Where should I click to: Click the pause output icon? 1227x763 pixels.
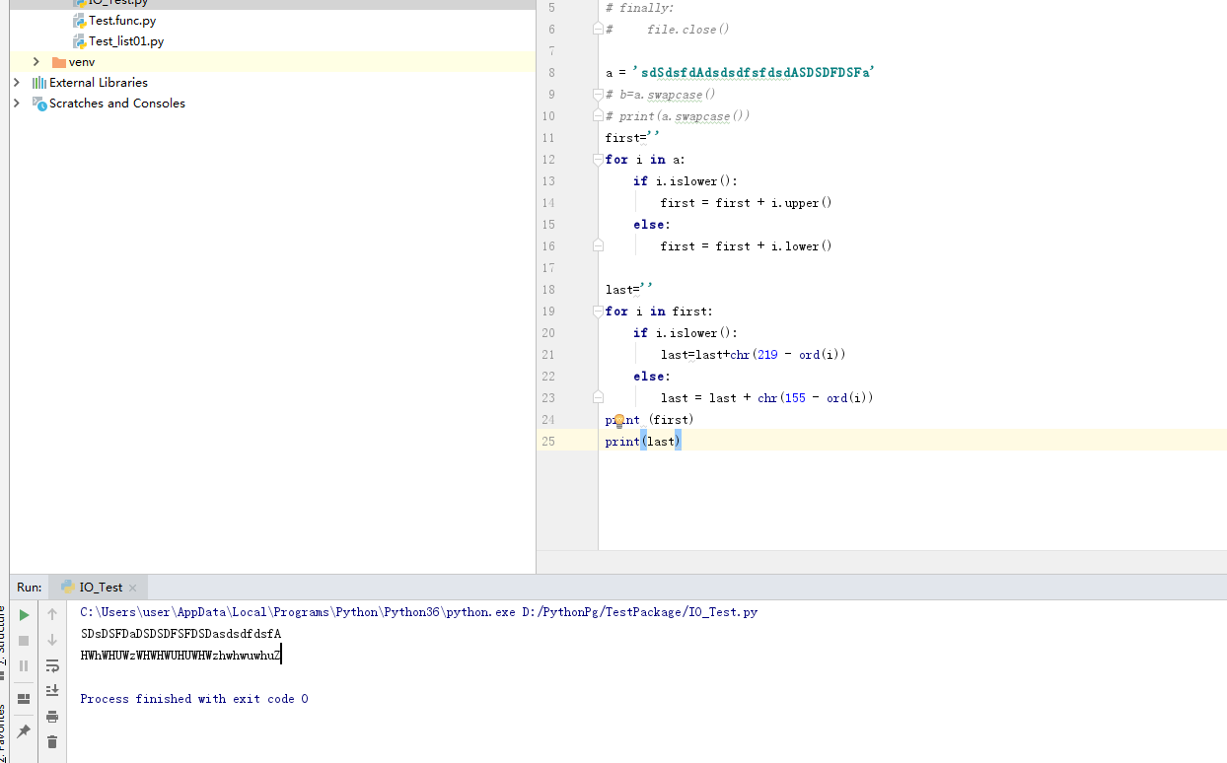pyautogui.click(x=24, y=665)
